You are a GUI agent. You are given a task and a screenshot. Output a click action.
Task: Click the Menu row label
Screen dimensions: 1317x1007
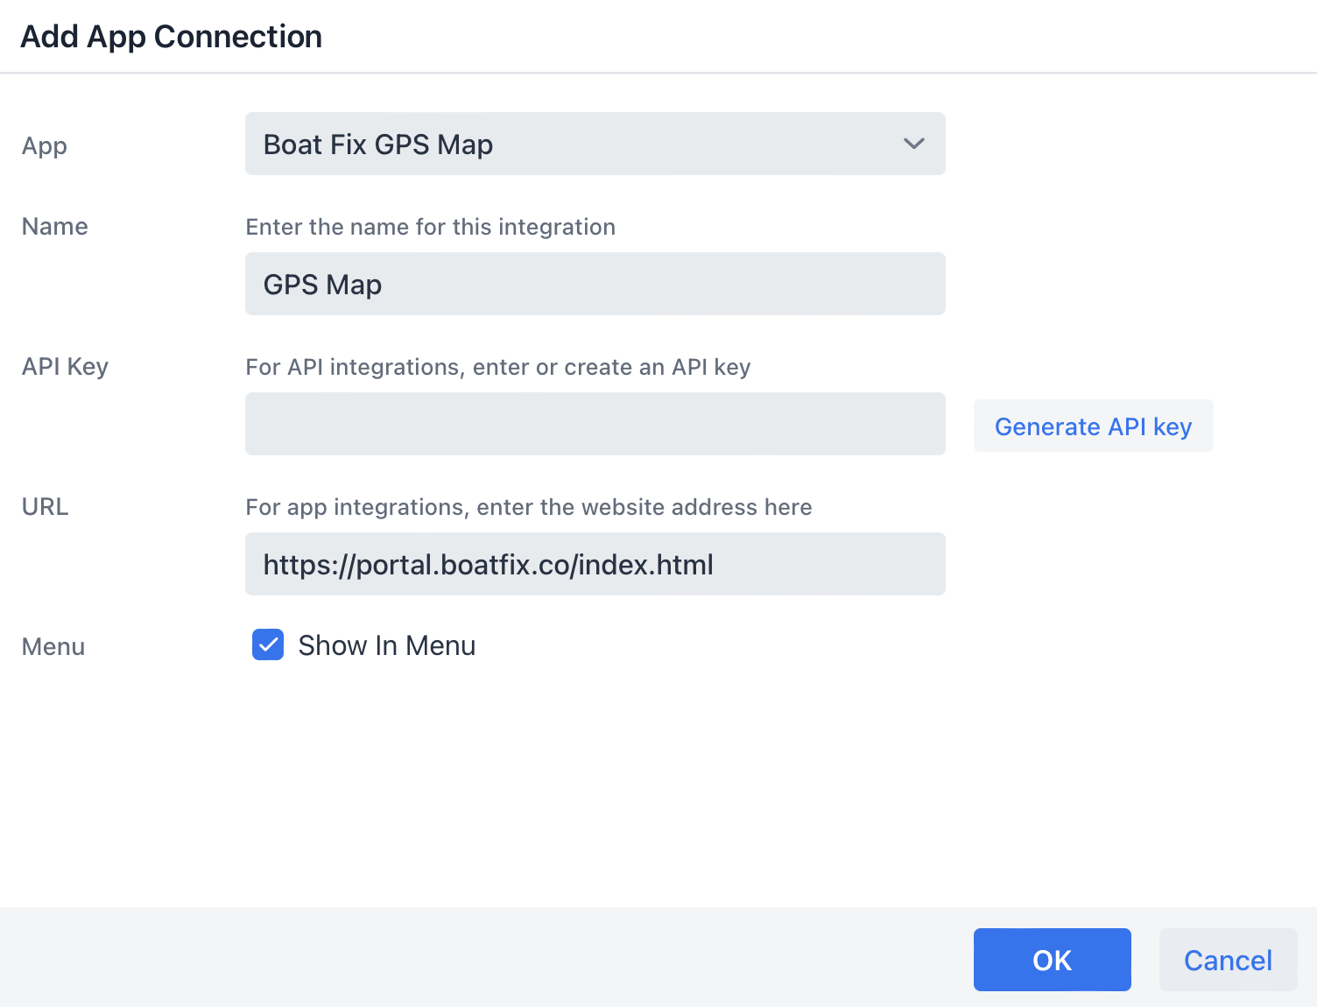tap(53, 646)
